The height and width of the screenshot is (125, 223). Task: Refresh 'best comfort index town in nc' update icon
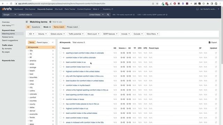coord(216,67)
